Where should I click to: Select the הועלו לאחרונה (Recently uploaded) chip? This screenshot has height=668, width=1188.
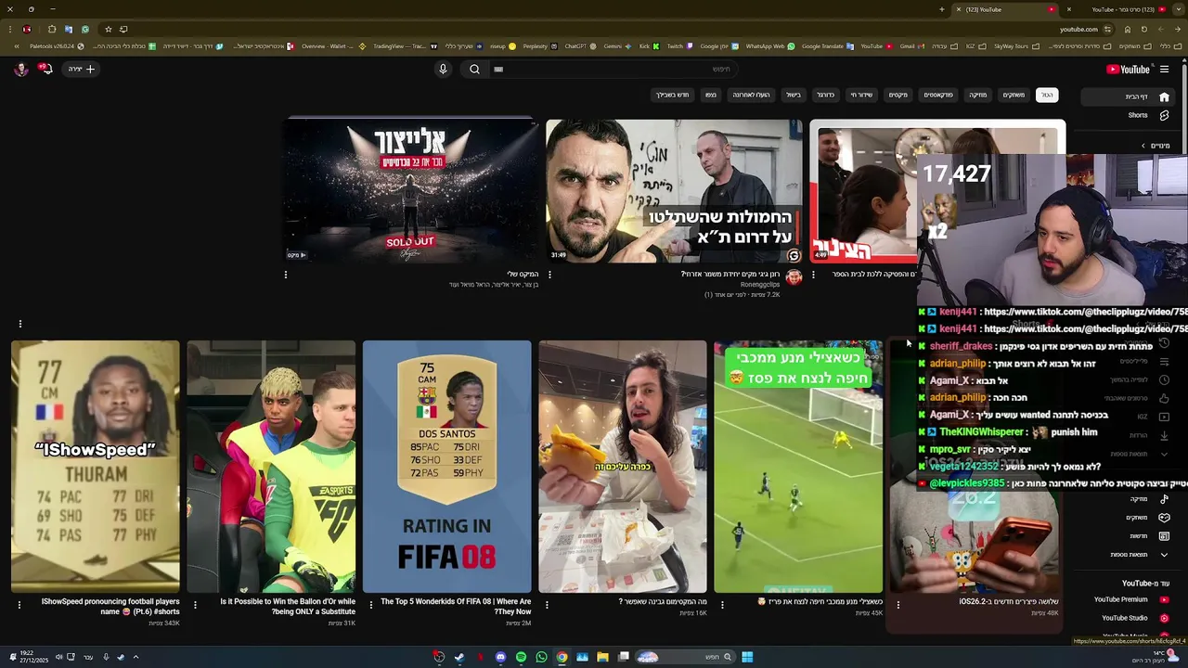(x=751, y=95)
